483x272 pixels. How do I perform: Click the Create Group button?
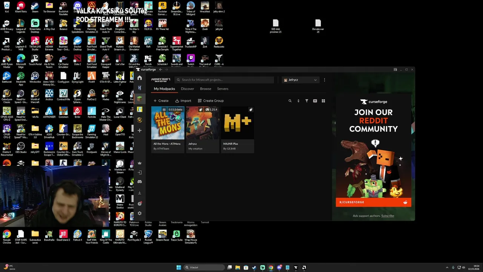211,101
